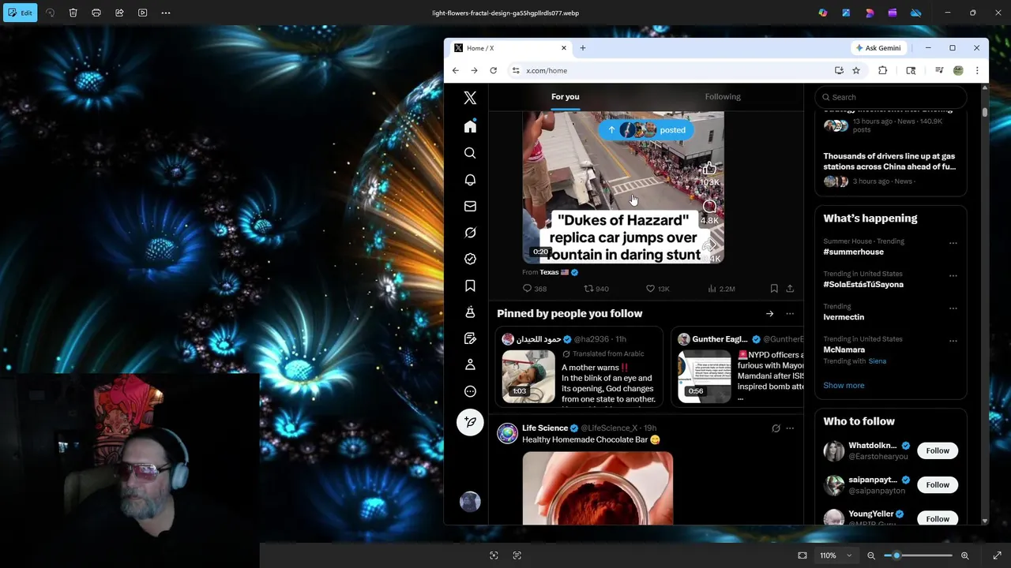This screenshot has width=1011, height=568.
Task: Rotate the image in Photos toolbar
Action: (50, 13)
